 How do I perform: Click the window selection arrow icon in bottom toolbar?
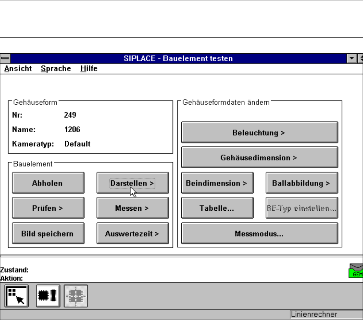coord(17,296)
